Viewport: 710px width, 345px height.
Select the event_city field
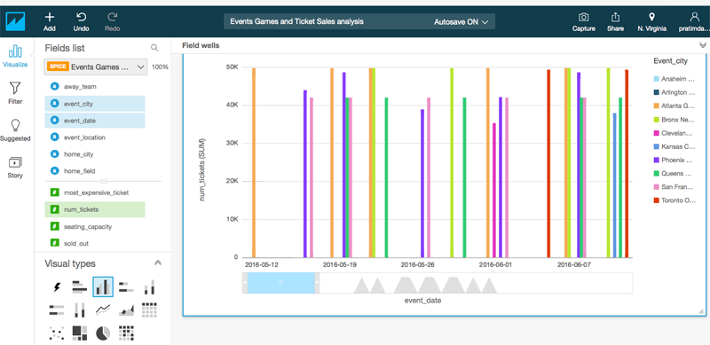click(x=95, y=104)
